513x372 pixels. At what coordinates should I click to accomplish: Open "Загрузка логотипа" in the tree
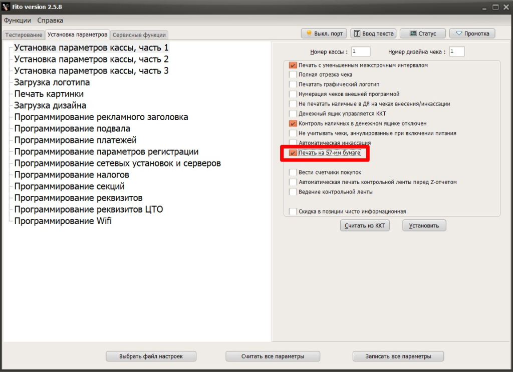(52, 82)
